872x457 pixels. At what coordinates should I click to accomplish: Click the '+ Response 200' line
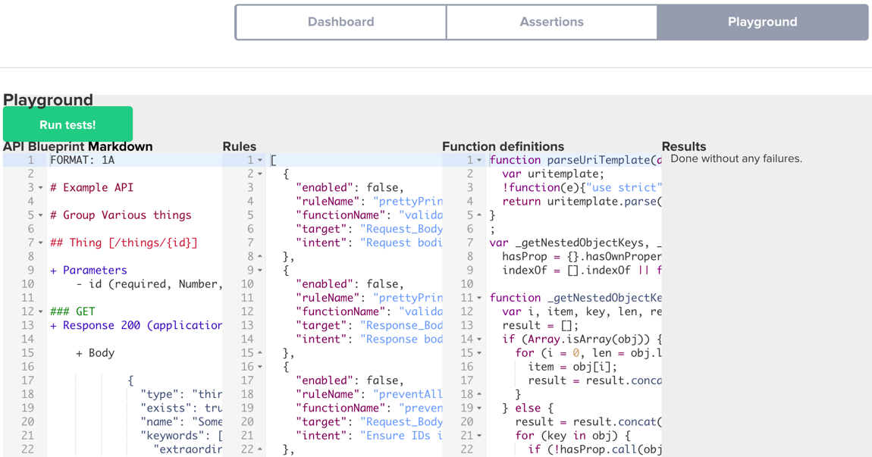tap(136, 325)
